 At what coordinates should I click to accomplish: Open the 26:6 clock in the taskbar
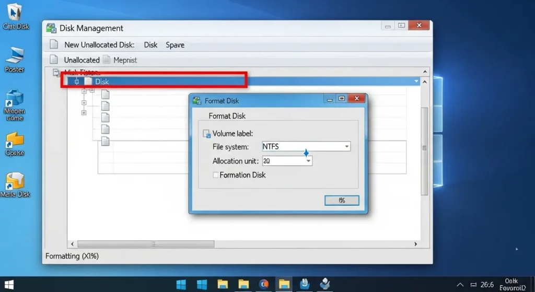tap(487, 285)
